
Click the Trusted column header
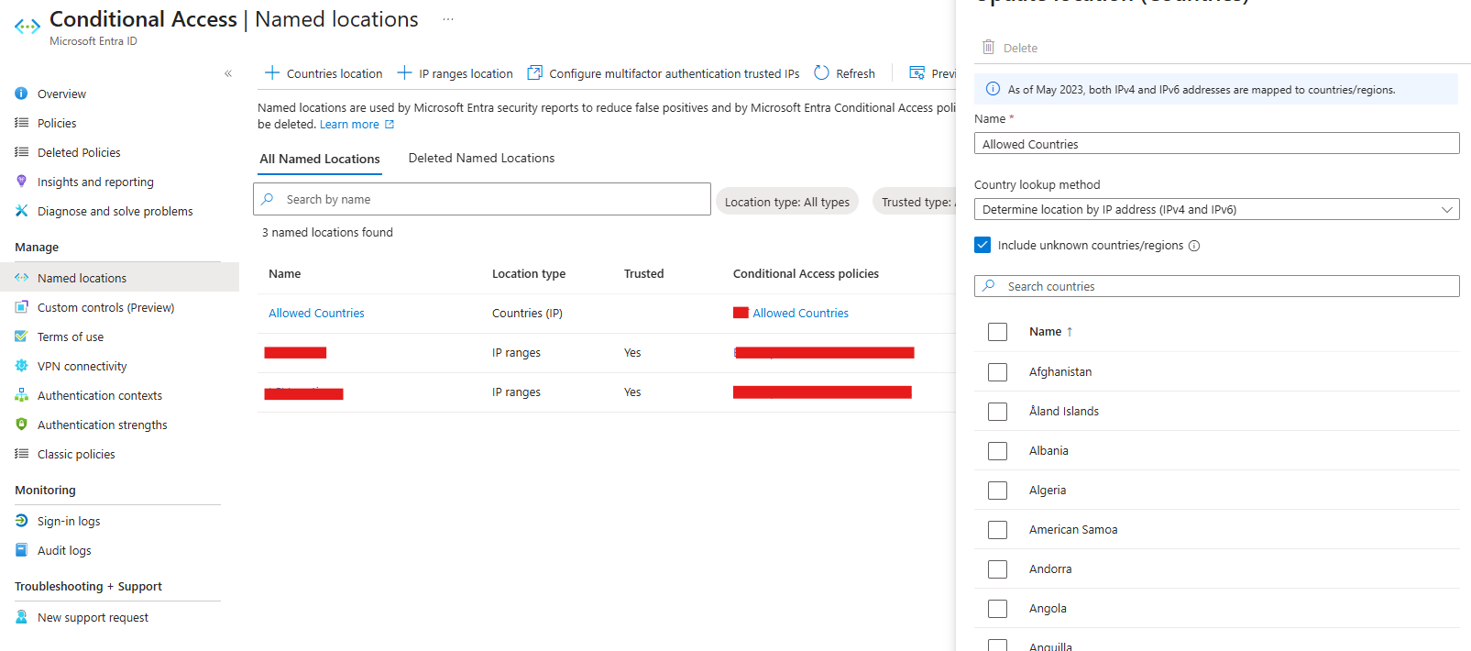tap(643, 274)
